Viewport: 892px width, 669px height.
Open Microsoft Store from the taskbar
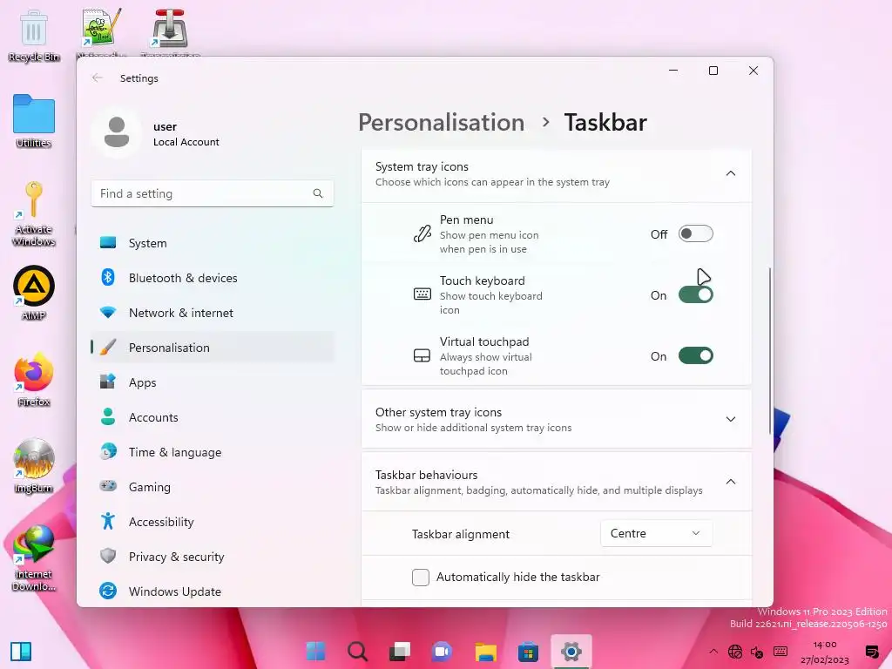pyautogui.click(x=528, y=652)
